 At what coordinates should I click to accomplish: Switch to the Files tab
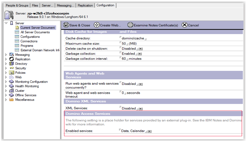click(x=35, y=6)
